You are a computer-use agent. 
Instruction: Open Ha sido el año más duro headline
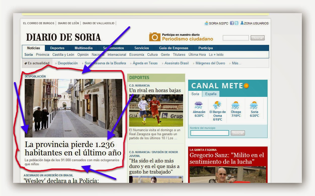coord(154,166)
